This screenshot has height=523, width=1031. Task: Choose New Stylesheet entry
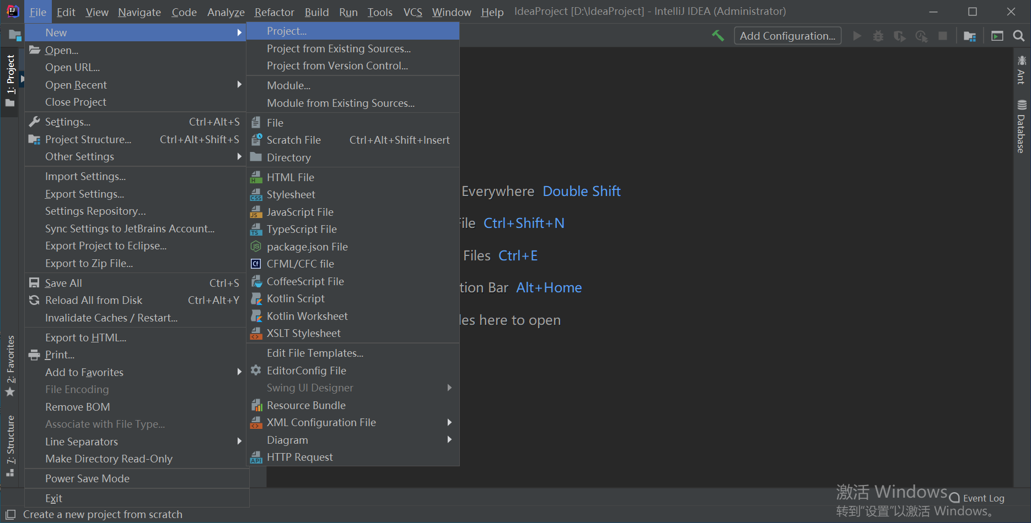(353, 194)
